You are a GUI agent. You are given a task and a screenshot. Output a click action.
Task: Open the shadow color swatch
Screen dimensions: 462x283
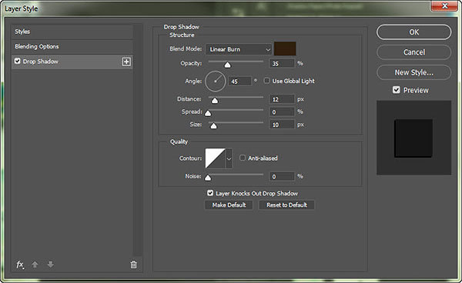pos(285,48)
